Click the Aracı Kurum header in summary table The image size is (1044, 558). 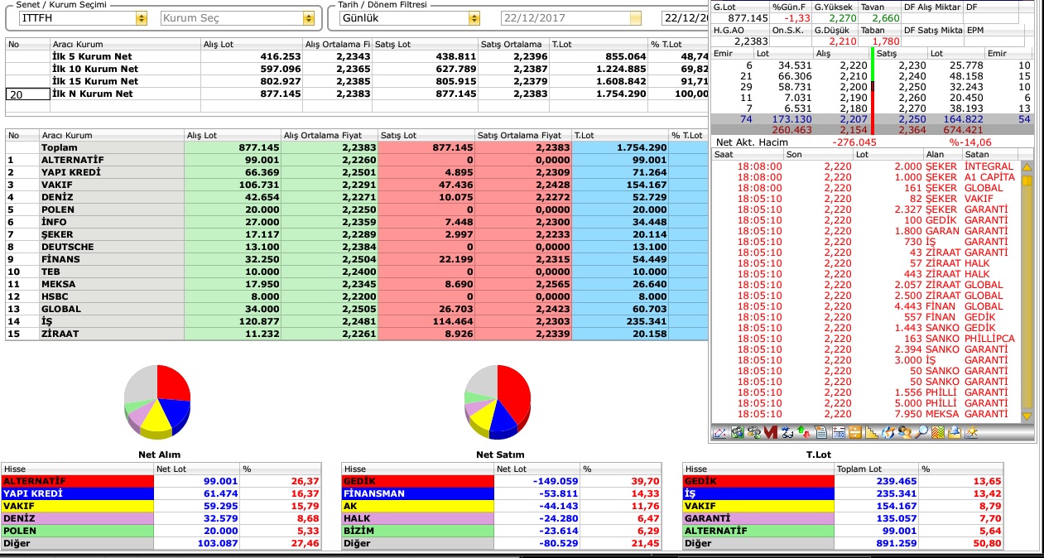click(x=125, y=44)
